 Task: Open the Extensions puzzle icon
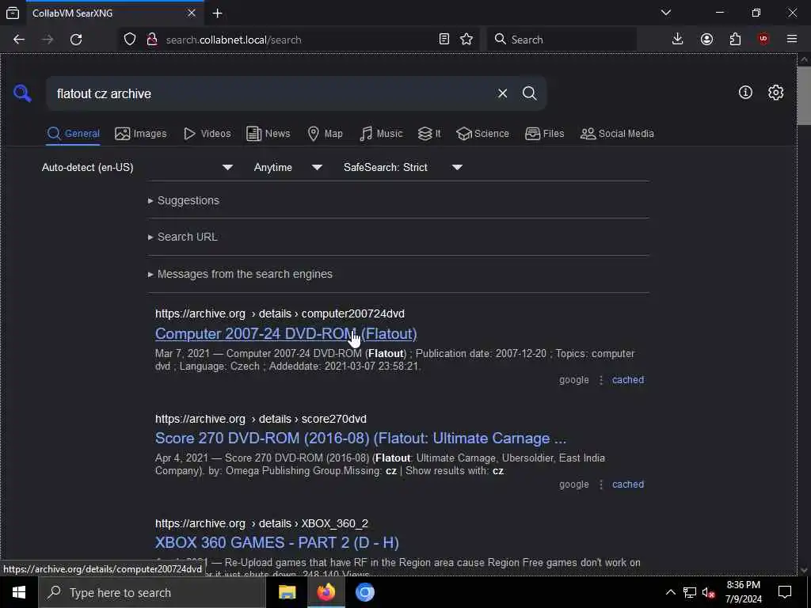tap(735, 40)
